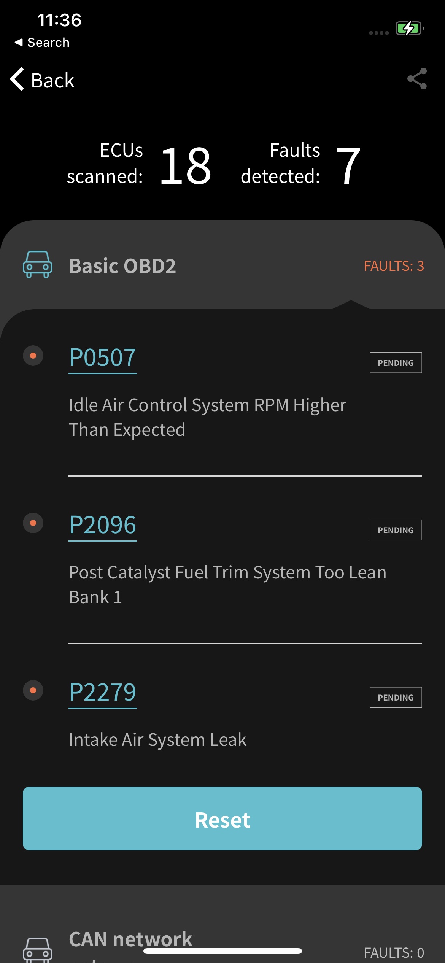Open fault code P0507 details
The width and height of the screenshot is (445, 963).
[102, 358]
